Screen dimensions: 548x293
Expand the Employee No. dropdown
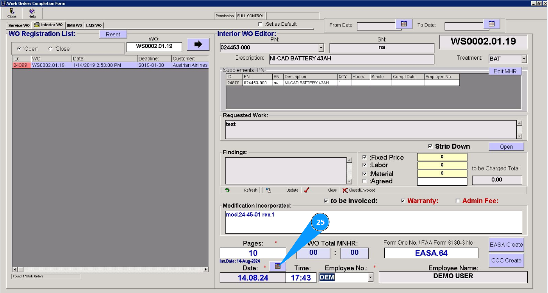[x=370, y=277]
